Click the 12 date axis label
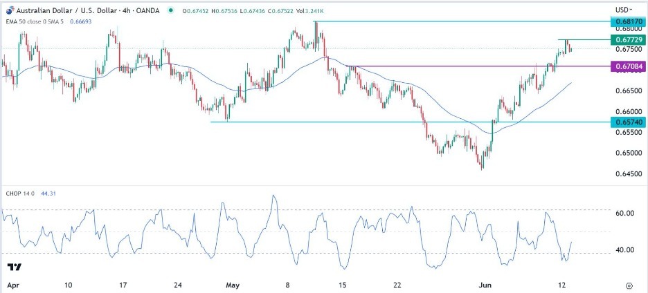 click(x=562, y=285)
